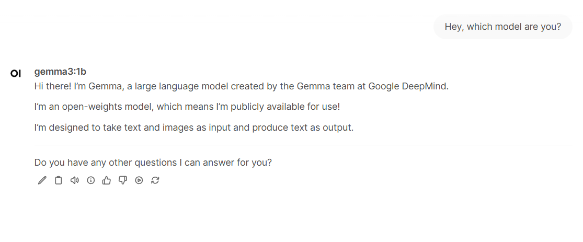Image resolution: width=583 pixels, height=242 pixels.
Task: Click the user bubble 'Hey, which model are you?'
Action: coord(502,27)
